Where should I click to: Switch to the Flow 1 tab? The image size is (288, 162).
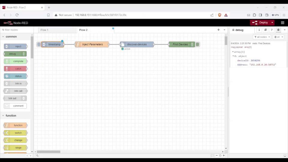click(x=44, y=30)
